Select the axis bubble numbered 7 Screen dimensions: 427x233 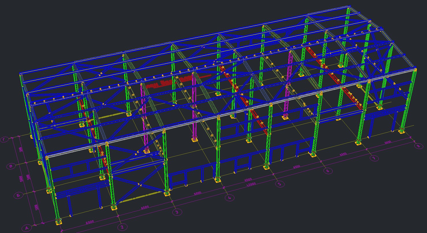[x=374, y=158]
